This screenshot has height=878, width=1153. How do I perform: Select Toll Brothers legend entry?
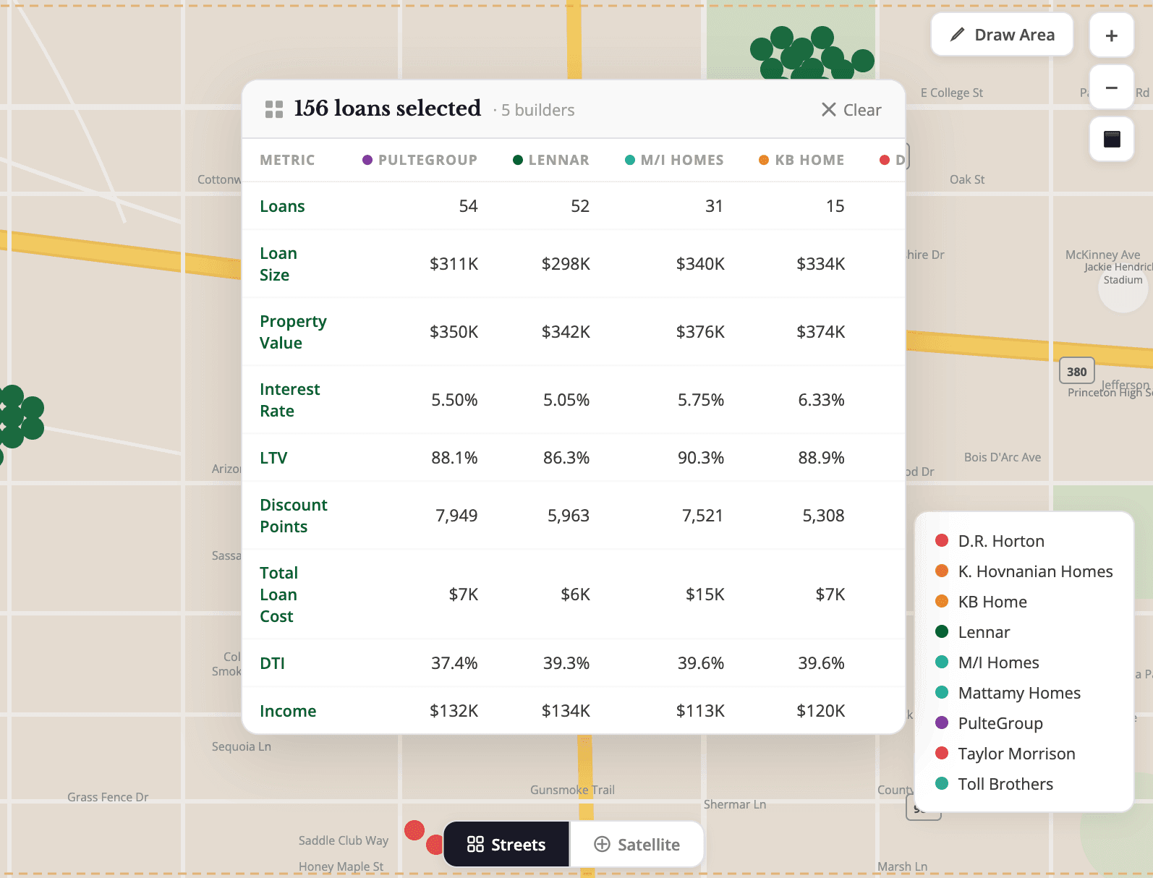click(994, 784)
